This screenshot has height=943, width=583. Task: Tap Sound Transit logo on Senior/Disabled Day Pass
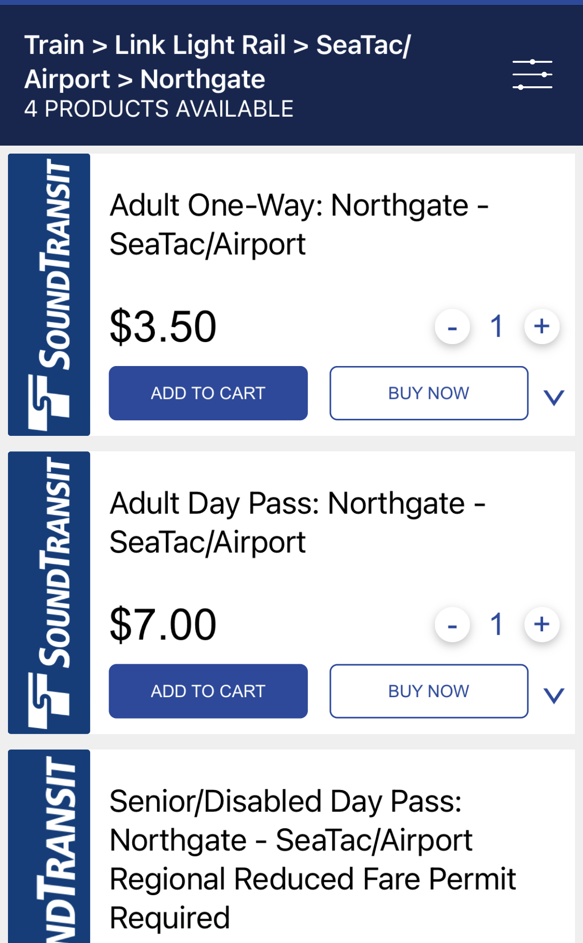[x=49, y=848]
